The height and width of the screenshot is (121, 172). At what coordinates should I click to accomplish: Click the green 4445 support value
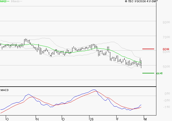[x=159, y=73]
